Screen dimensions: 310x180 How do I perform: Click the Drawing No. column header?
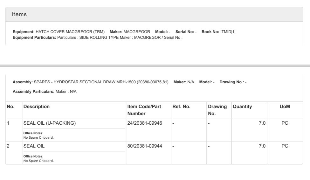tap(217, 110)
